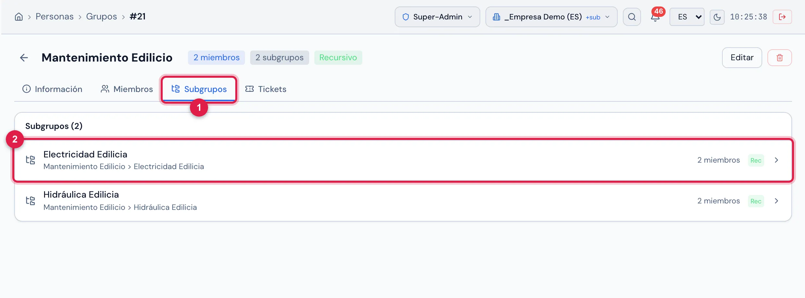Screen dimensions: 805x298
Task: Click path 'Mantenimiento Edilicio > Hidráulica Edilicia'
Action: coord(120,207)
